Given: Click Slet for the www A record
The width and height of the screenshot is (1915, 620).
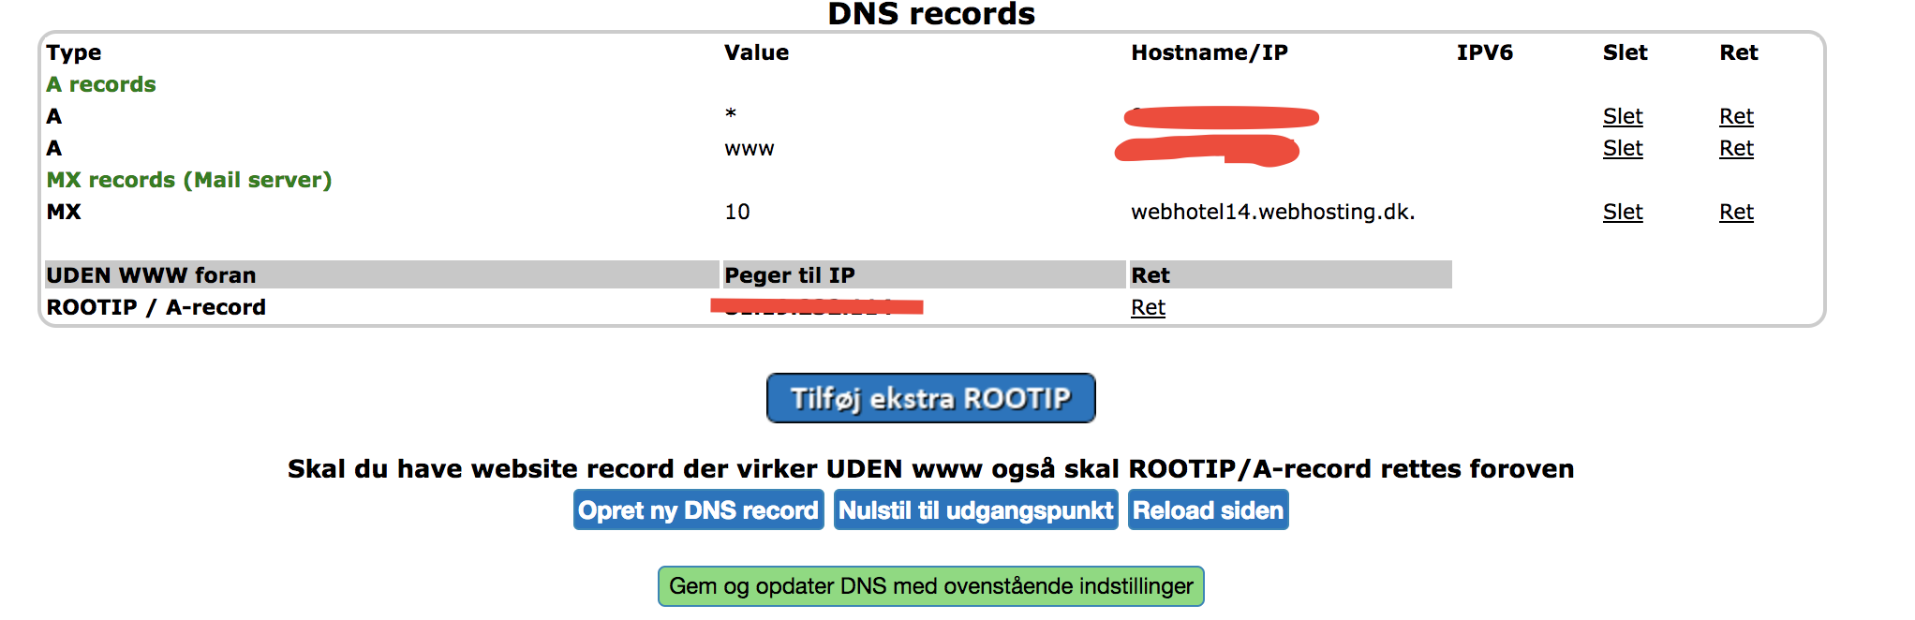Looking at the screenshot, I should pos(1622,148).
